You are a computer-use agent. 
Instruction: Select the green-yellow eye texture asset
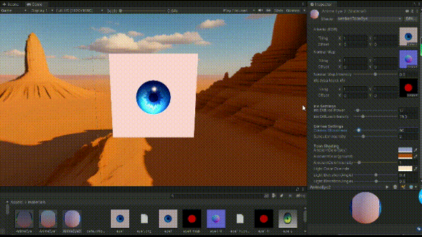[287, 221]
